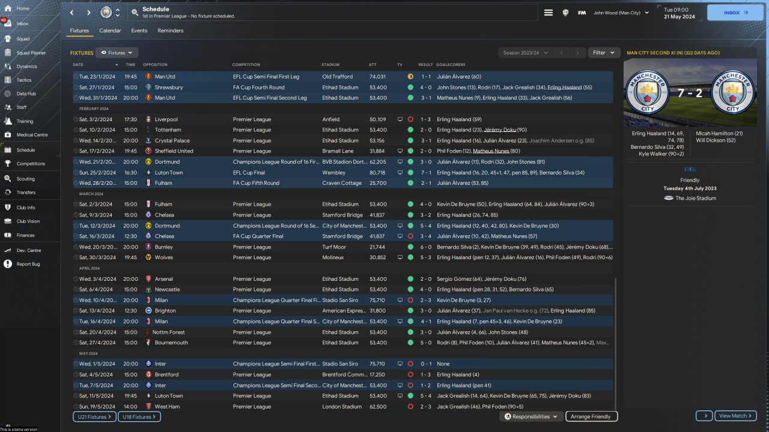This screenshot has height=432, width=769.
Task: Open the Tactics sidebar icon
Action: 8,80
